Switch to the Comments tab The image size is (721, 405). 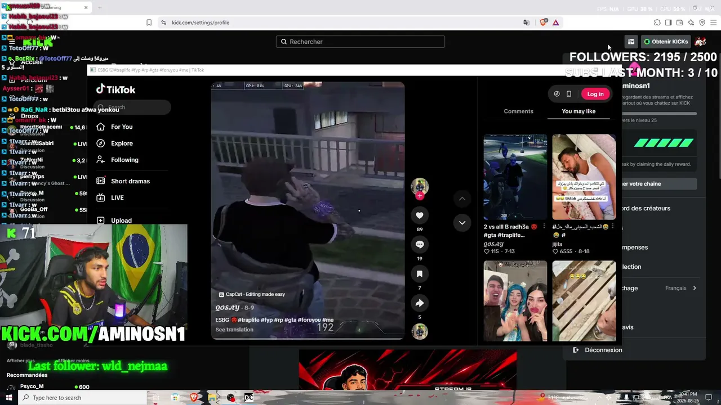pyautogui.click(x=518, y=111)
